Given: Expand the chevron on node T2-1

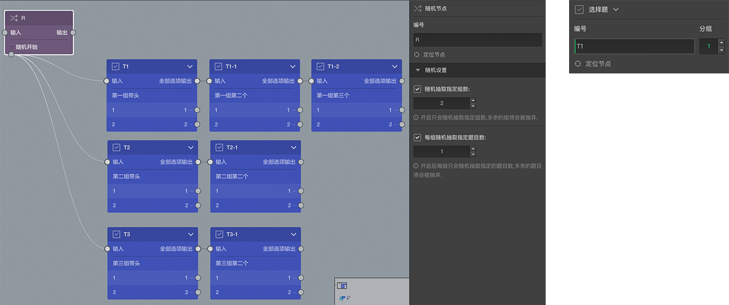Looking at the screenshot, I should coord(294,147).
